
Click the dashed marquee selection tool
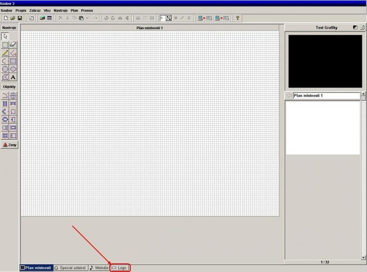5,44
